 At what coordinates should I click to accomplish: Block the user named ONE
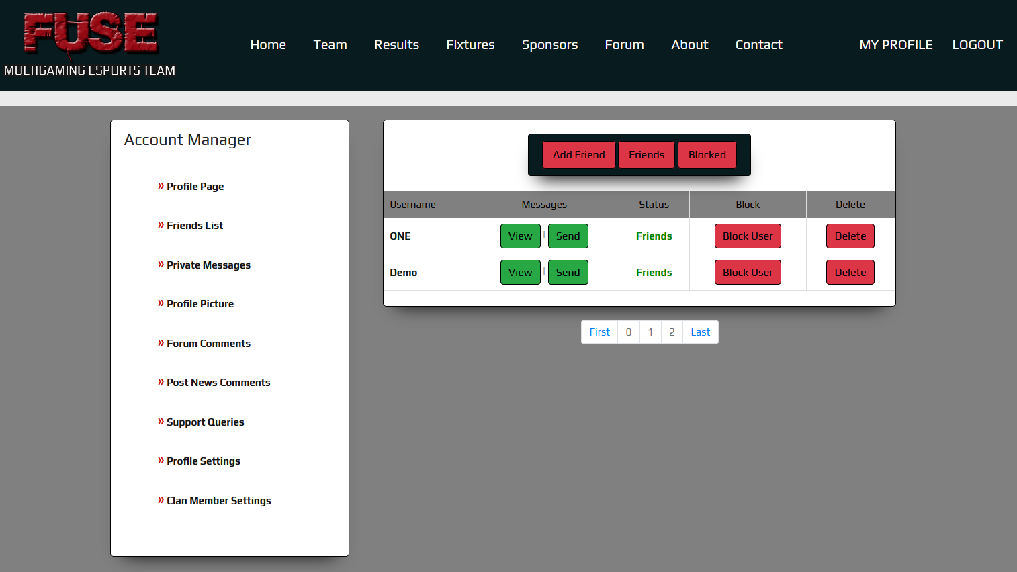[747, 236]
